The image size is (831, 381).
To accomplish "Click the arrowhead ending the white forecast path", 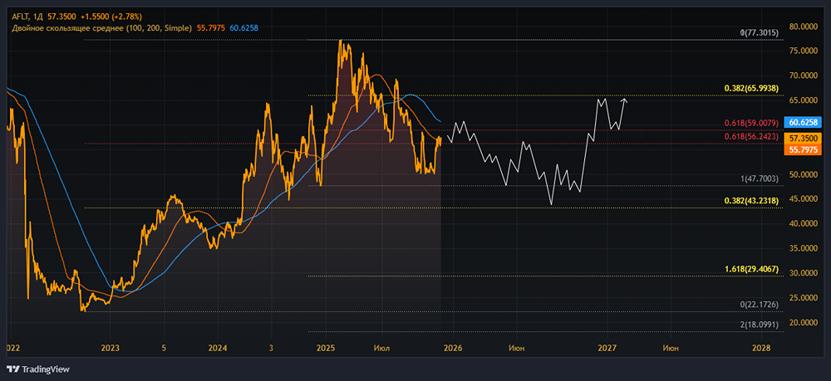I will point(624,100).
